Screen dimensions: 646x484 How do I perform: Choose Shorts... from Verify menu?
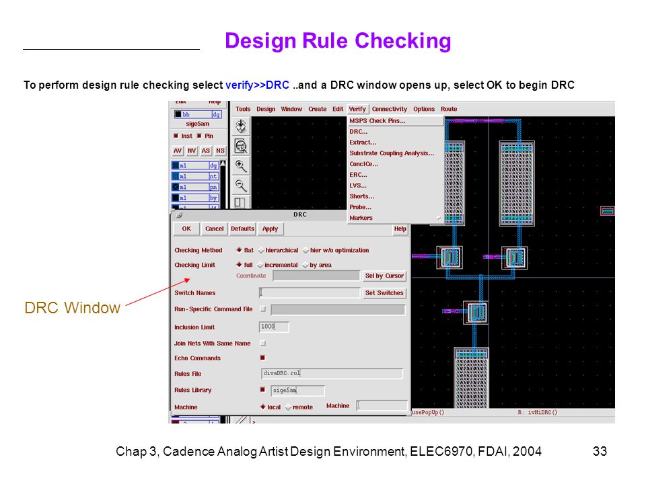coord(396,196)
